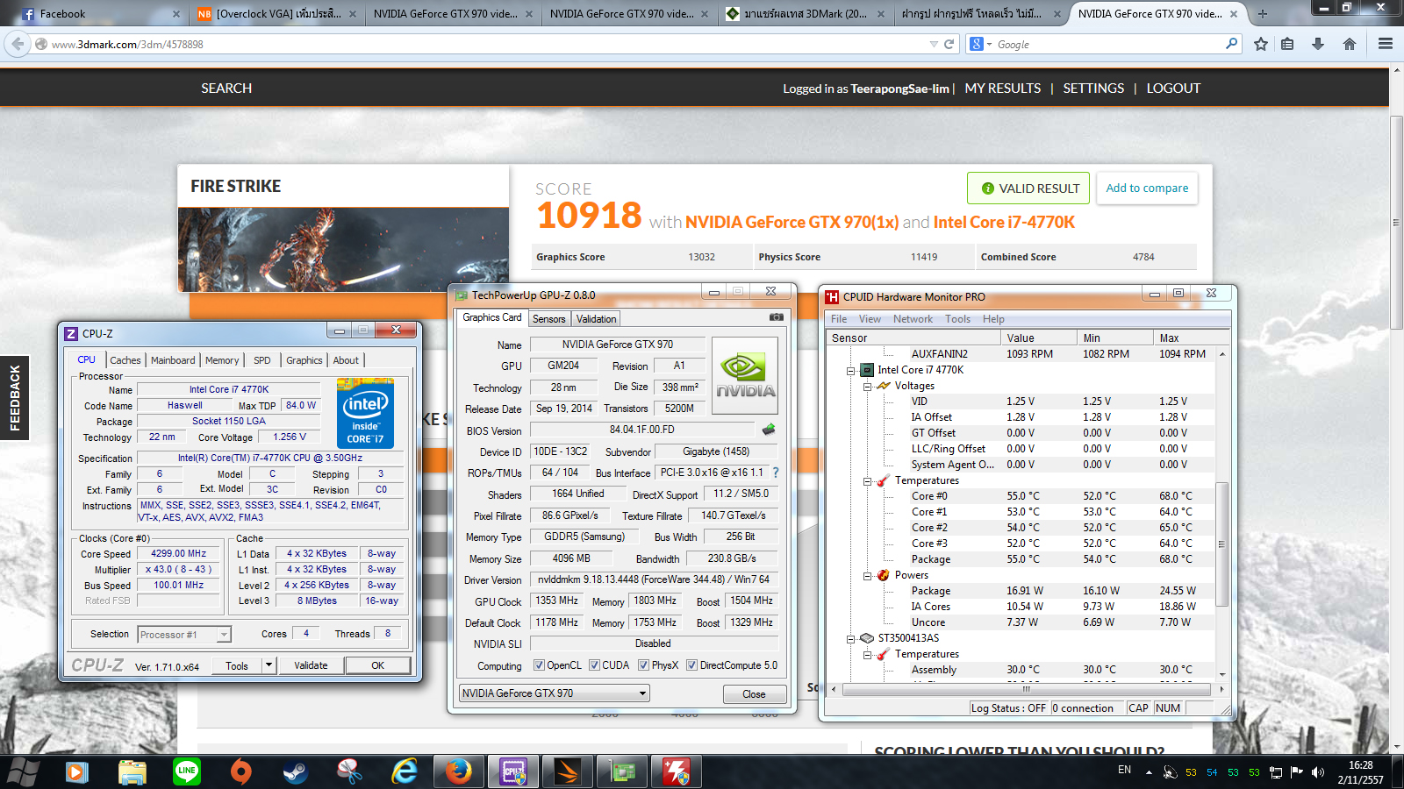Toggle the OpenCL checkbox
1404x789 pixels.
pos(539,665)
